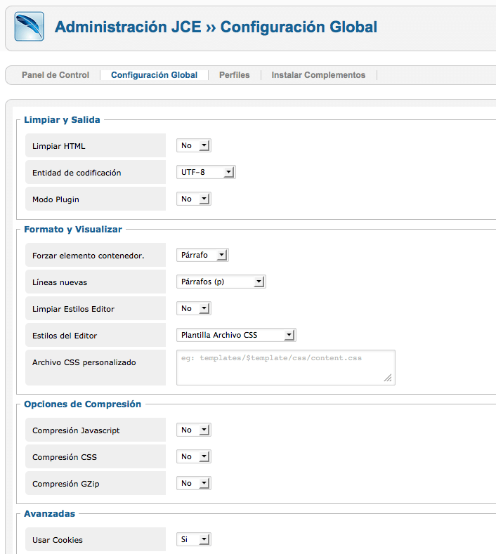Click the Entidad de codificación label

coord(77,173)
